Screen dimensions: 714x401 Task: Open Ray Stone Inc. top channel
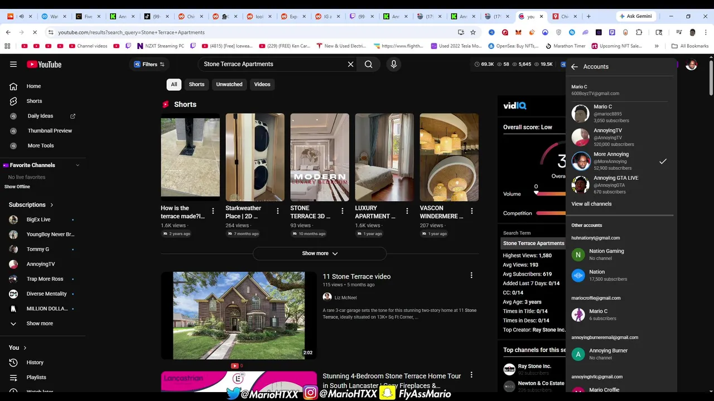(534, 366)
